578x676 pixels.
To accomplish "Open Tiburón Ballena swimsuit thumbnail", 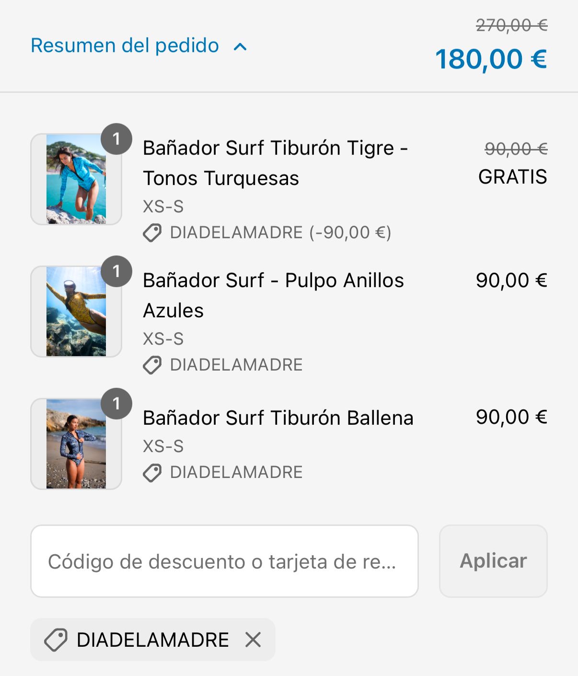I will (x=76, y=444).
